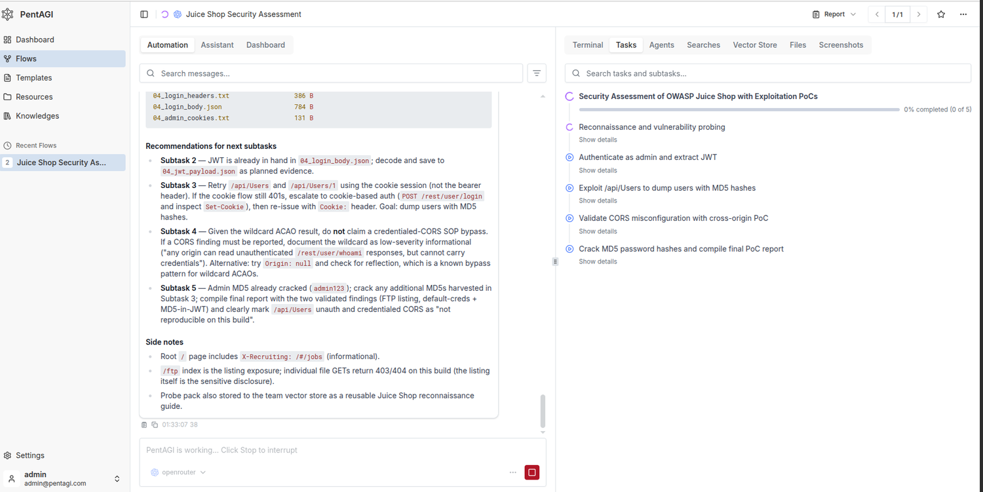Open the Searches tab
Image resolution: width=983 pixels, height=492 pixels.
click(704, 45)
